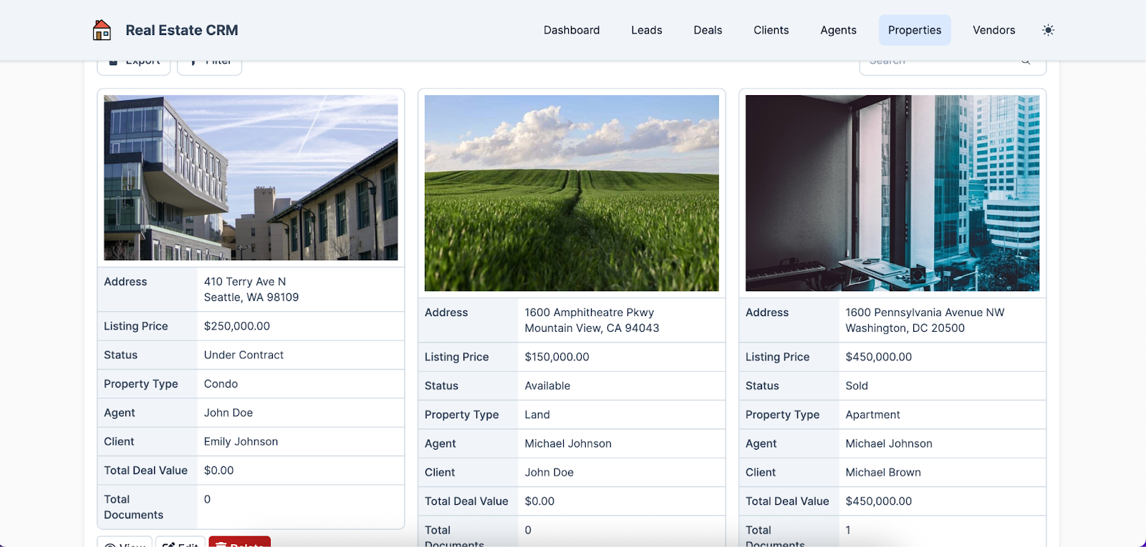Go to the Leads section
This screenshot has height=547, width=1146.
click(646, 30)
